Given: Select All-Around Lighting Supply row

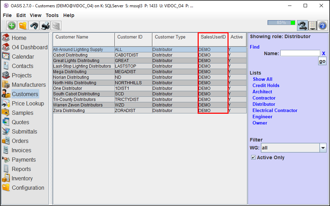Looking at the screenshot, I should tap(150, 49).
